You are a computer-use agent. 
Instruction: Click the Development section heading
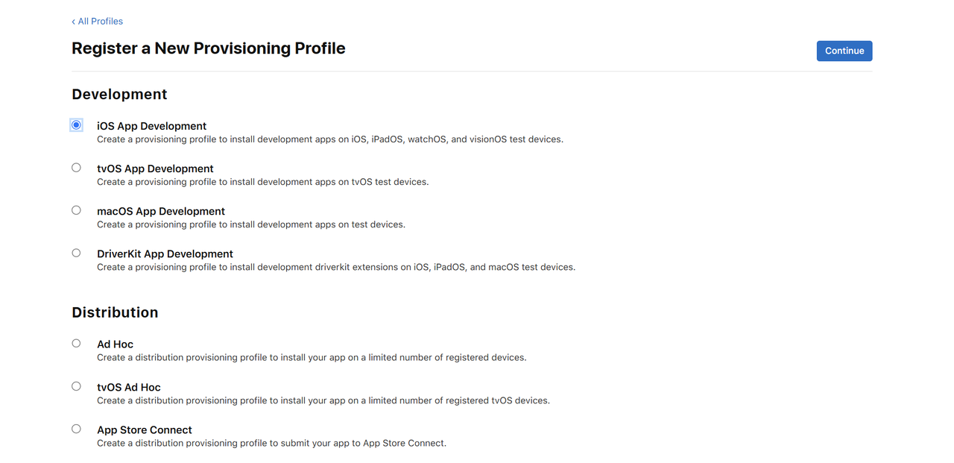click(x=119, y=95)
